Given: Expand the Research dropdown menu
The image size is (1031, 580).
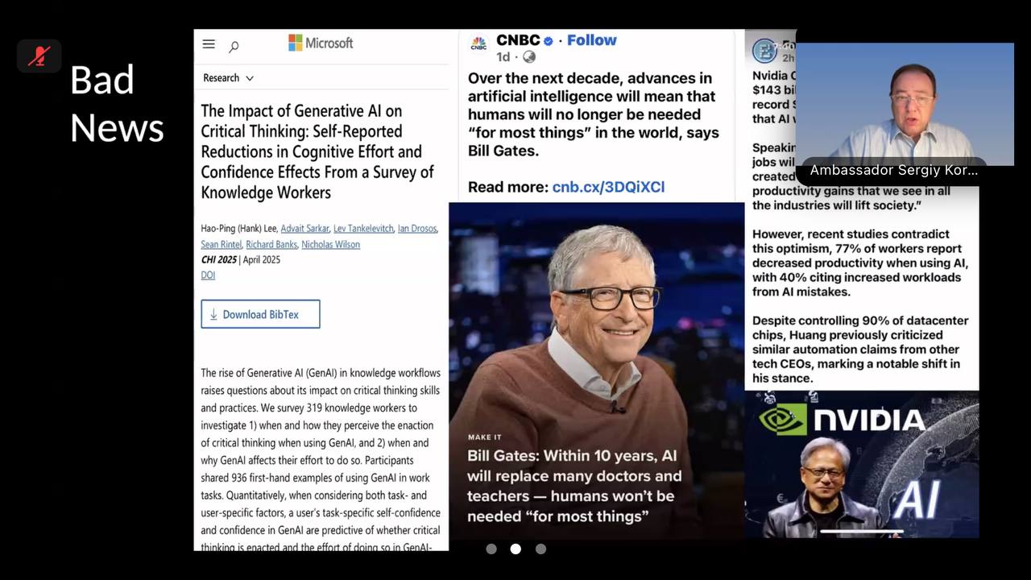Looking at the screenshot, I should [229, 78].
